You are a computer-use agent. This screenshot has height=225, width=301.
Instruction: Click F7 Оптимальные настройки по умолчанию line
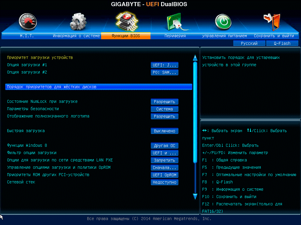(249, 175)
